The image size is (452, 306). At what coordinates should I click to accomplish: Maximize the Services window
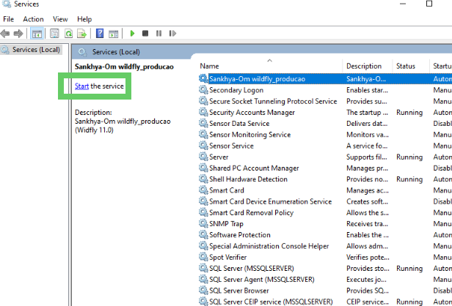tap(429, 4)
